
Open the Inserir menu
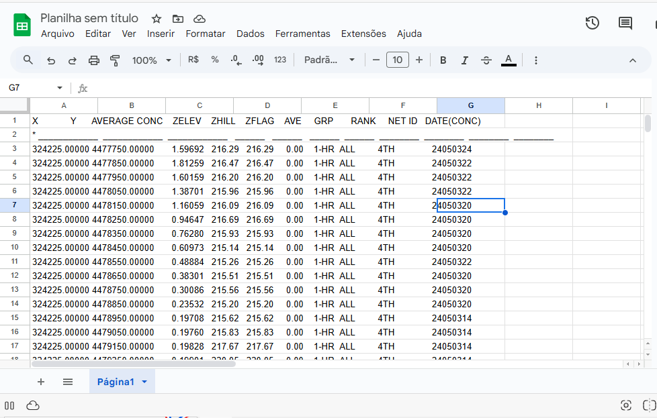pos(161,34)
